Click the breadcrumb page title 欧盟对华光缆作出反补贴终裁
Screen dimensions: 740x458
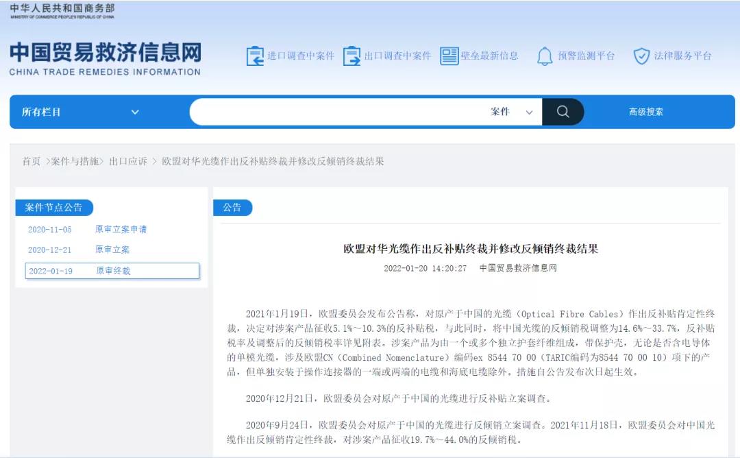273,162
